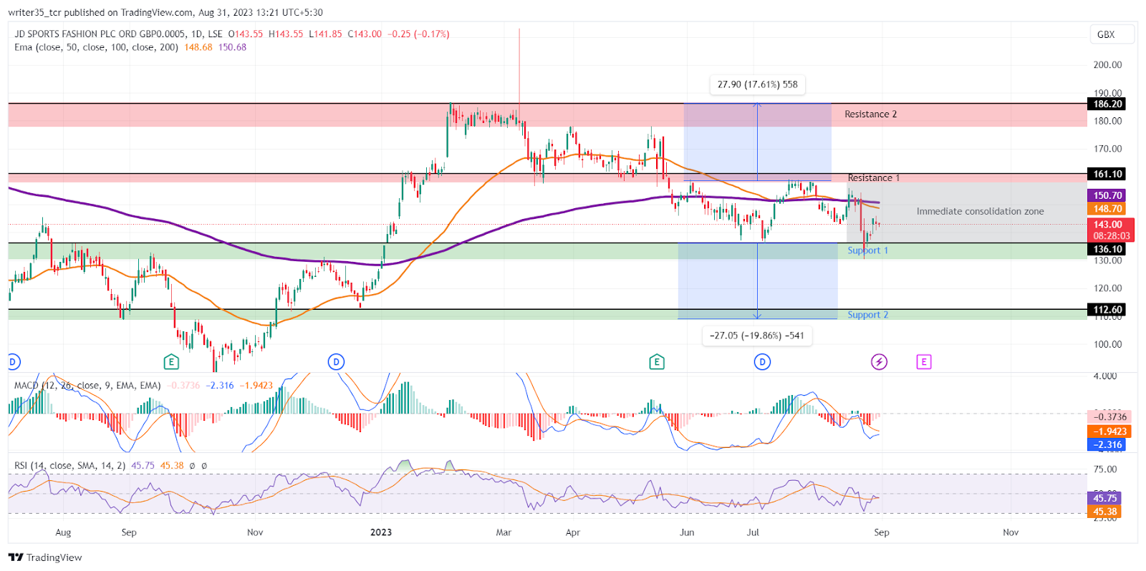Click the purple E upcoming earnings marker

point(924,362)
